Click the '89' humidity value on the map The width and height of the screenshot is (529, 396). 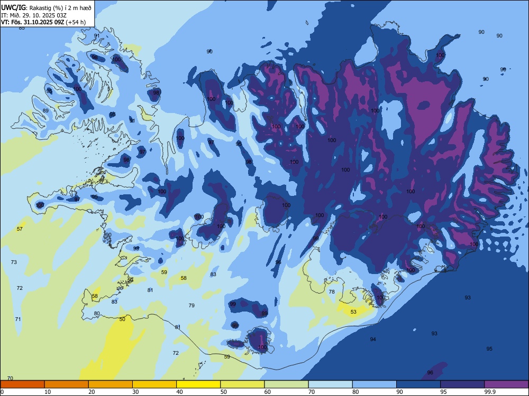(45, 110)
